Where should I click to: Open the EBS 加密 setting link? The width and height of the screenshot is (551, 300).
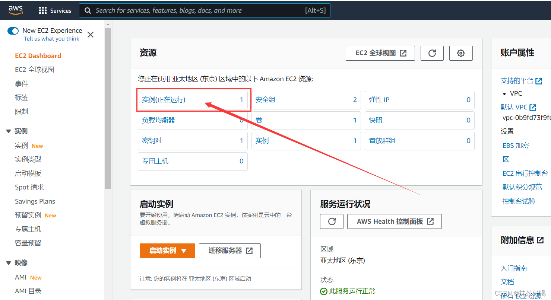pos(516,146)
